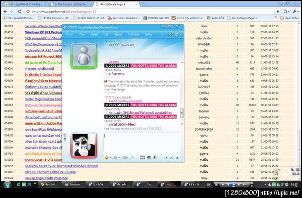Click your own display picture
The width and height of the screenshot is (302, 198).
(84, 145)
